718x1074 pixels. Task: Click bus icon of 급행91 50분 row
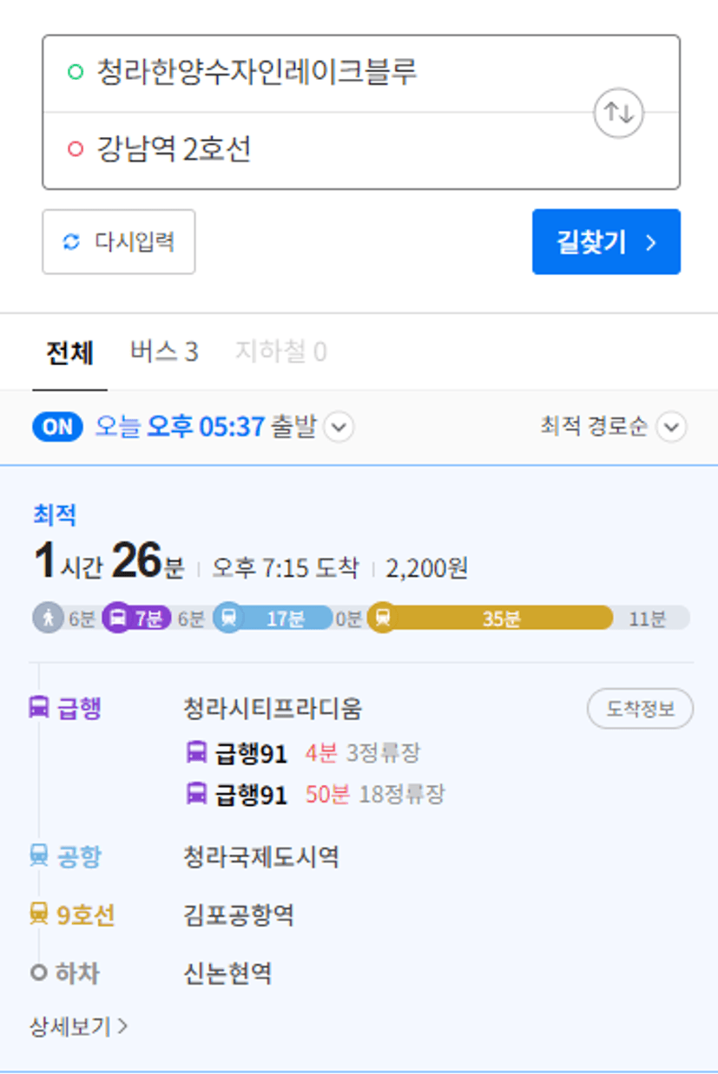197,794
